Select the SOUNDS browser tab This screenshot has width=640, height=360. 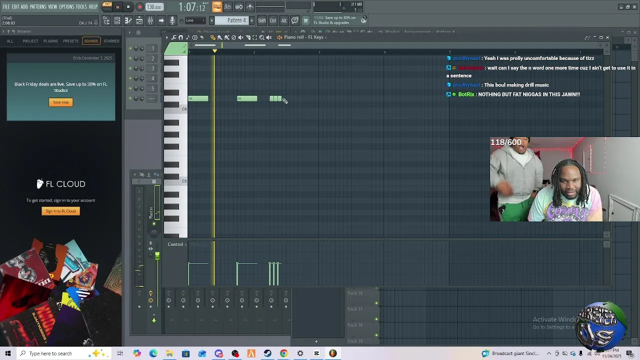(91, 41)
